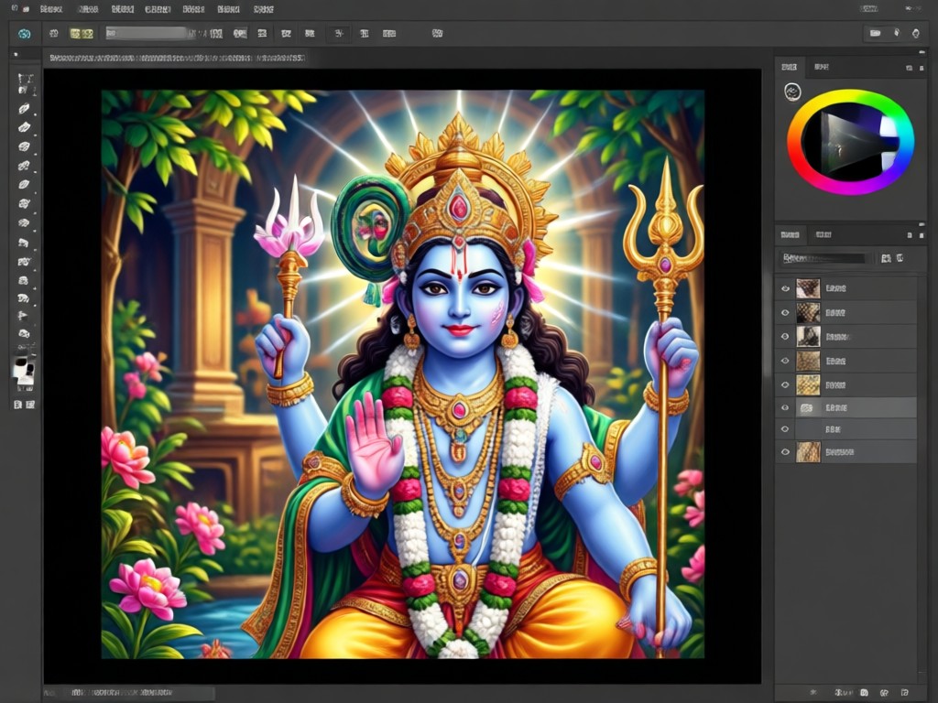
Task: Click the icon between teal icon and yellow button
Action: click(54, 34)
